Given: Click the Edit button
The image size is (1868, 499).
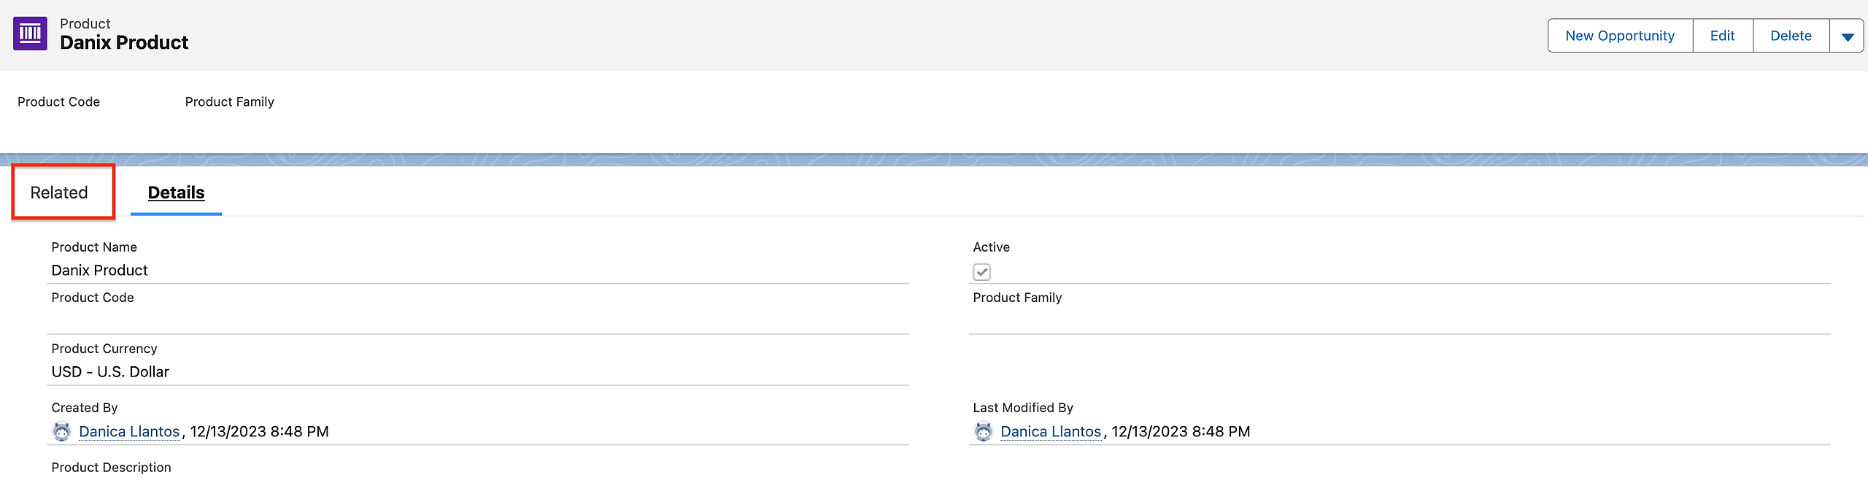Looking at the screenshot, I should pyautogui.click(x=1722, y=36).
